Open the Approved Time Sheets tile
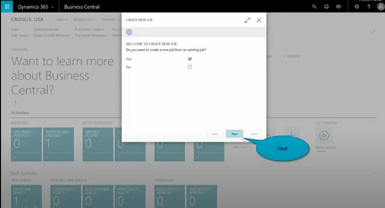This screenshot has width=385, height=208. point(130,196)
